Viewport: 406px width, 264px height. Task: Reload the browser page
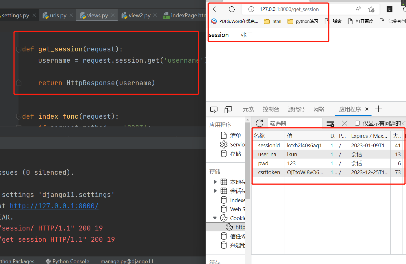pyautogui.click(x=232, y=9)
